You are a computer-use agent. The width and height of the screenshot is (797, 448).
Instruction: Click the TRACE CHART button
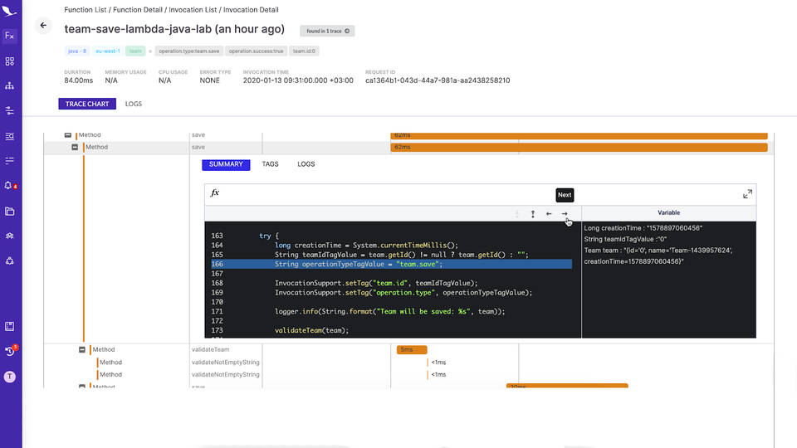point(87,104)
